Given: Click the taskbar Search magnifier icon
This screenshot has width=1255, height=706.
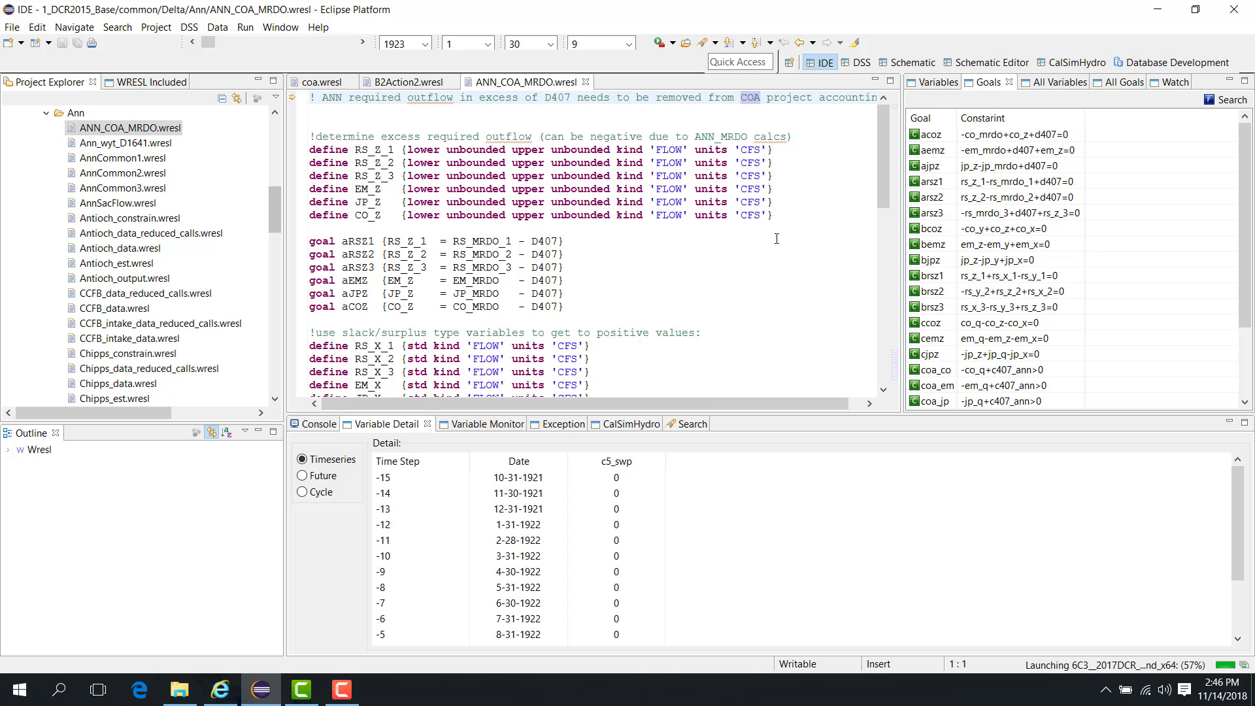Looking at the screenshot, I should (x=59, y=690).
